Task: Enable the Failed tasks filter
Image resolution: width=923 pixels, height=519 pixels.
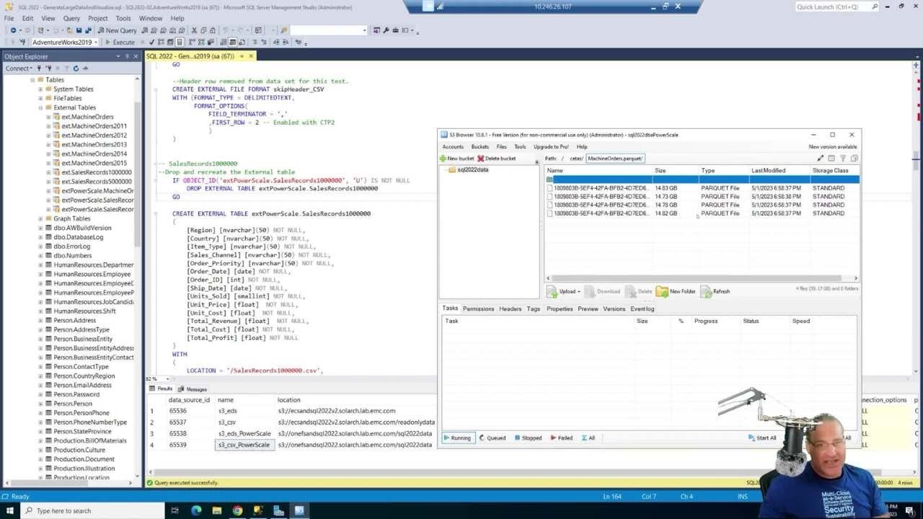Action: pos(562,438)
